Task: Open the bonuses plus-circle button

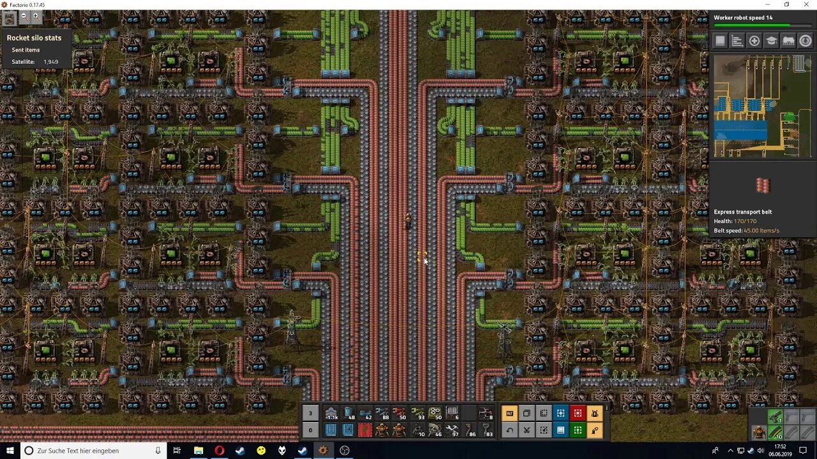Action: click(754, 41)
